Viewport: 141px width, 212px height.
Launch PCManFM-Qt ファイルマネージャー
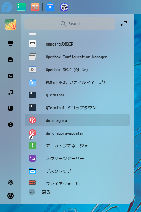77,82
